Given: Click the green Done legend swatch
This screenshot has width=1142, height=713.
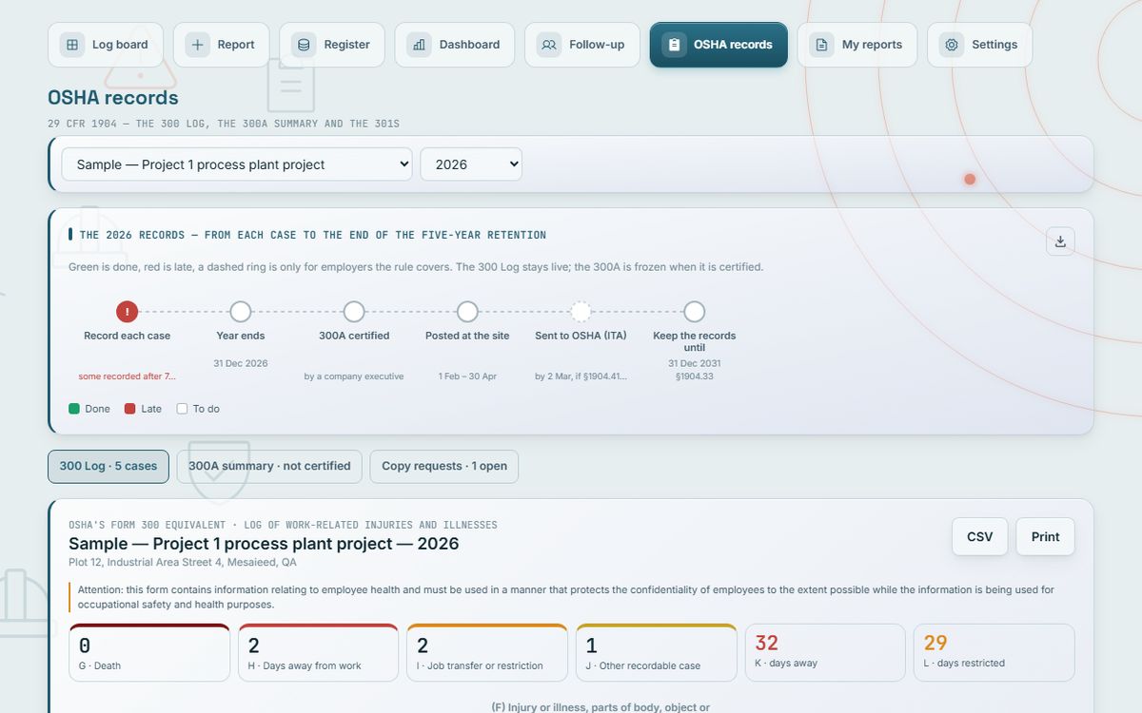Looking at the screenshot, I should coord(74,409).
